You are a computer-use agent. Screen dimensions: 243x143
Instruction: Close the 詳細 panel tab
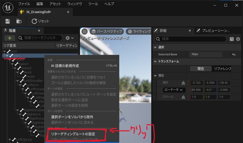pyautogui.click(x=190, y=30)
